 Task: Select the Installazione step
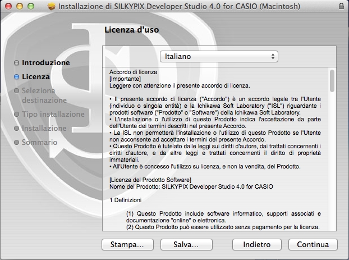pos(44,128)
